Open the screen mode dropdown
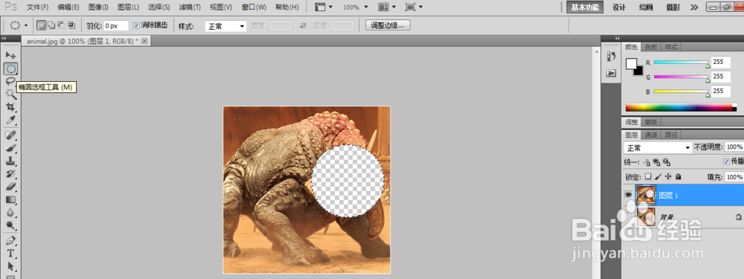 414,7
